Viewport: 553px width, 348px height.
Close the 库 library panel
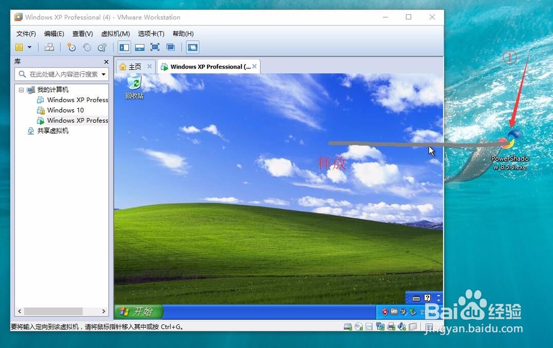(106, 62)
